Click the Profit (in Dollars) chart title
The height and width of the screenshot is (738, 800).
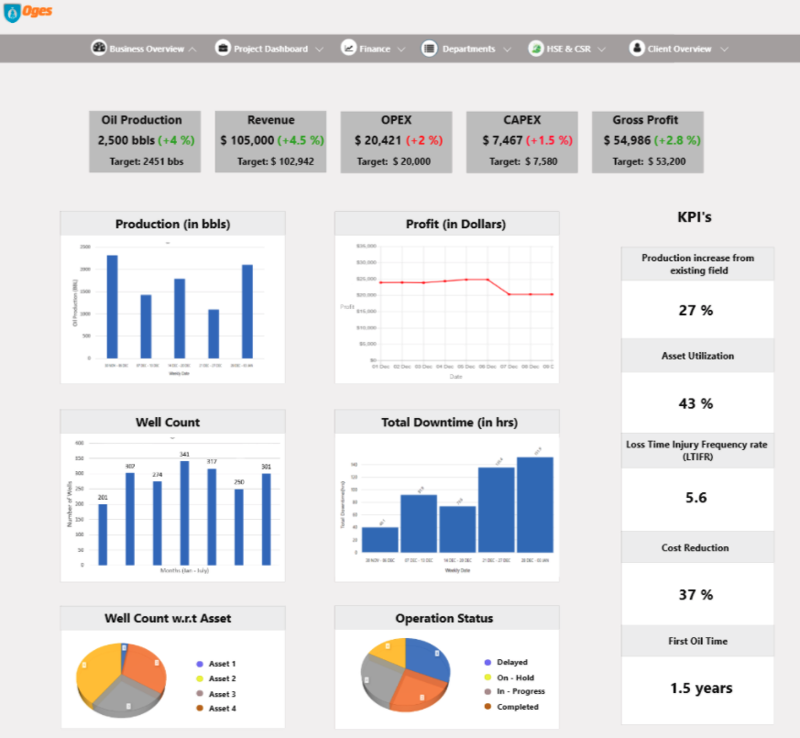(x=455, y=224)
